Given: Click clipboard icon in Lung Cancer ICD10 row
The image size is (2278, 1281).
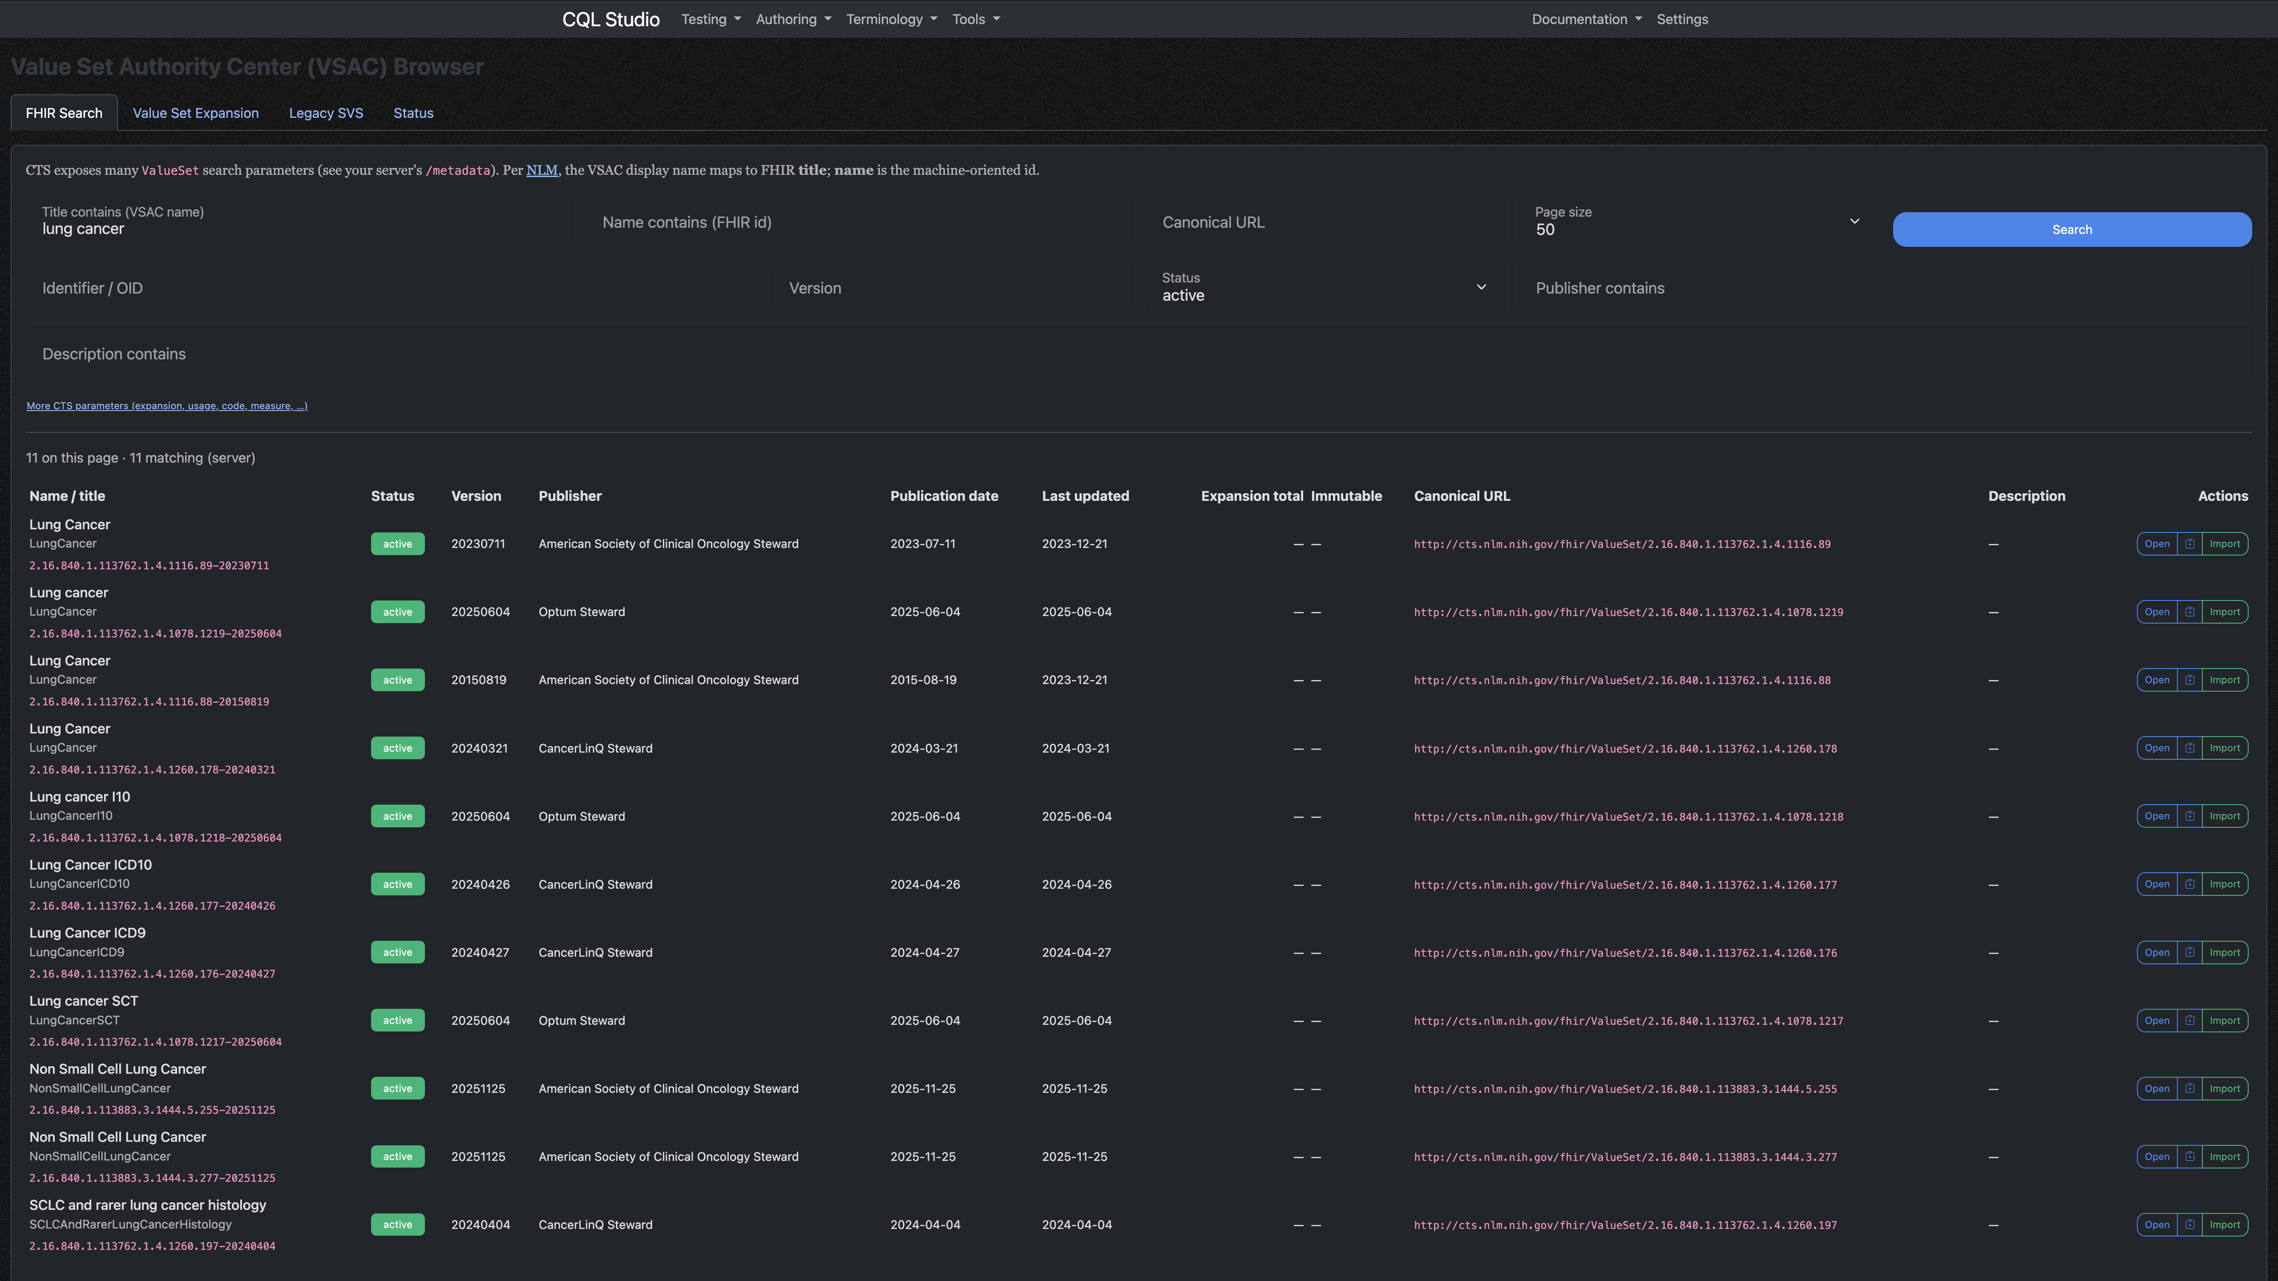Looking at the screenshot, I should pyautogui.click(x=2189, y=884).
